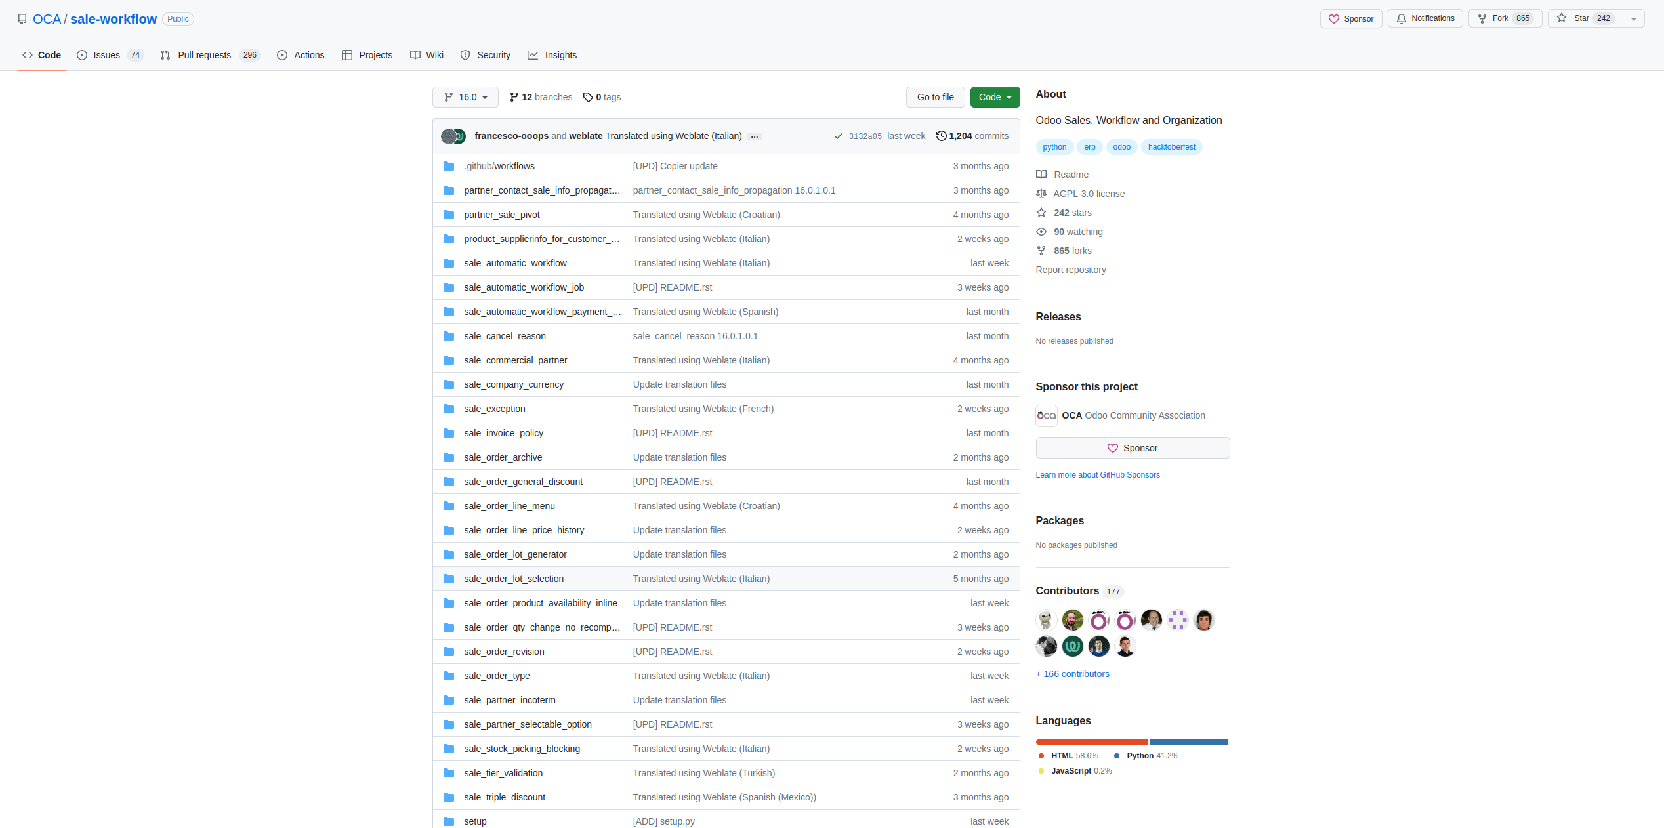This screenshot has height=828, width=1664.
Task: Click the Report repository link
Action: 1071,270
